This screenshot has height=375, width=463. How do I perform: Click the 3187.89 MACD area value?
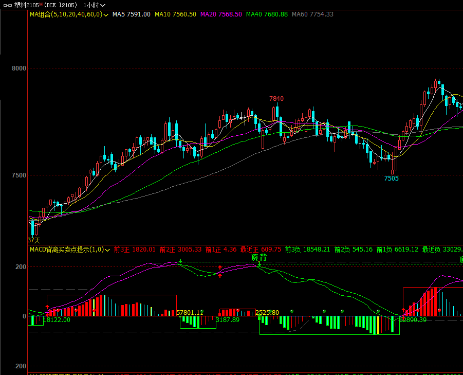click(228, 320)
